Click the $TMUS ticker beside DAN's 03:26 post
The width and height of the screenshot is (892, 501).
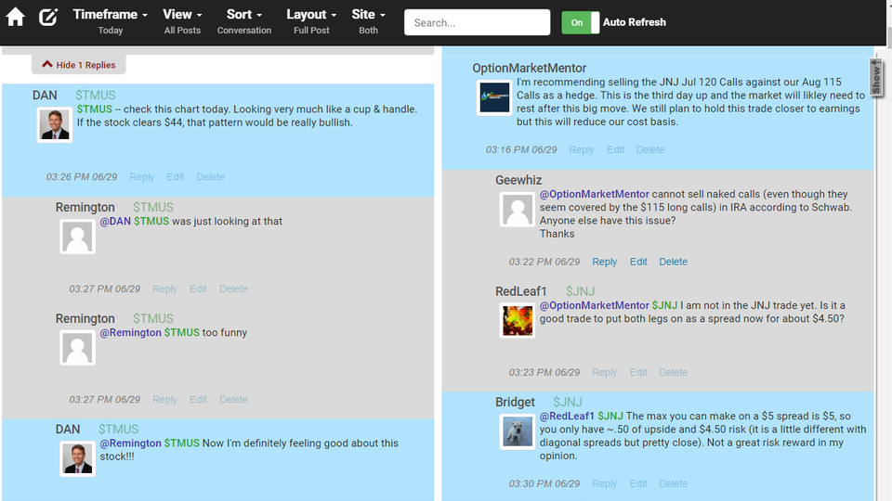click(96, 95)
